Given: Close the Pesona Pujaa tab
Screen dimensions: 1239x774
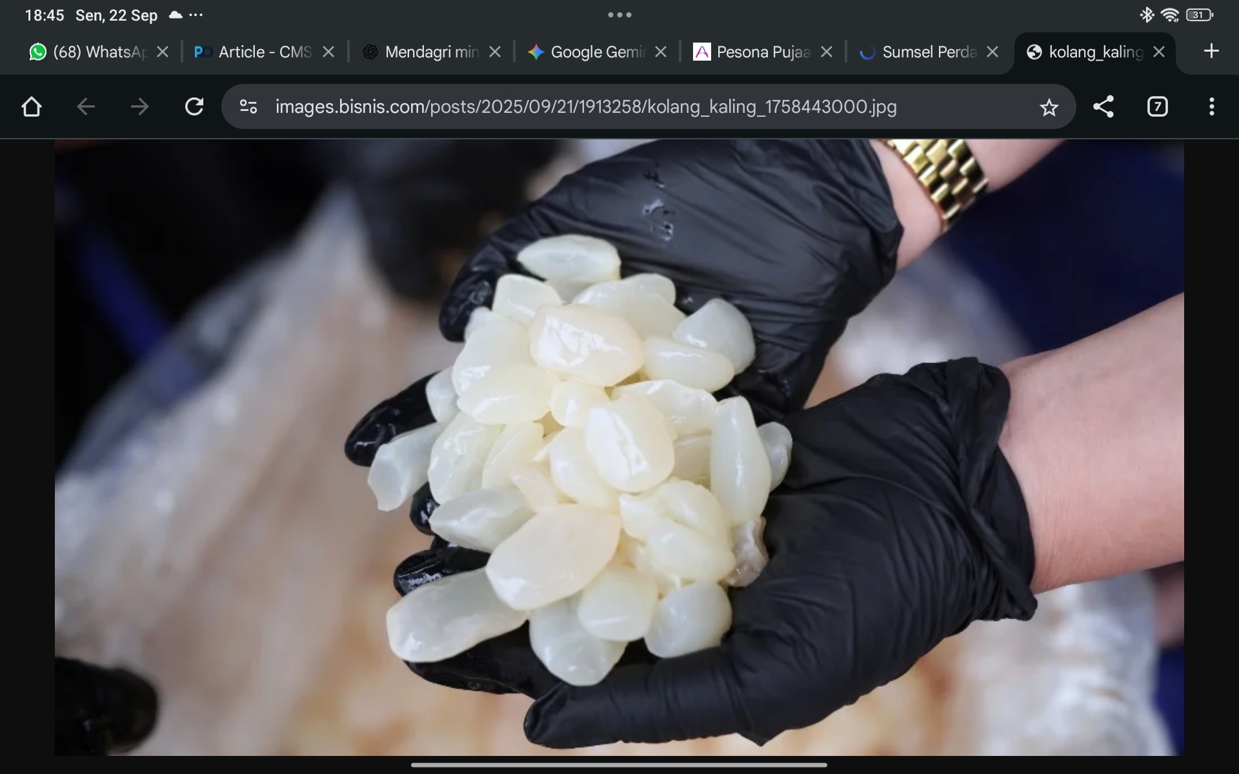Looking at the screenshot, I should pyautogui.click(x=827, y=52).
